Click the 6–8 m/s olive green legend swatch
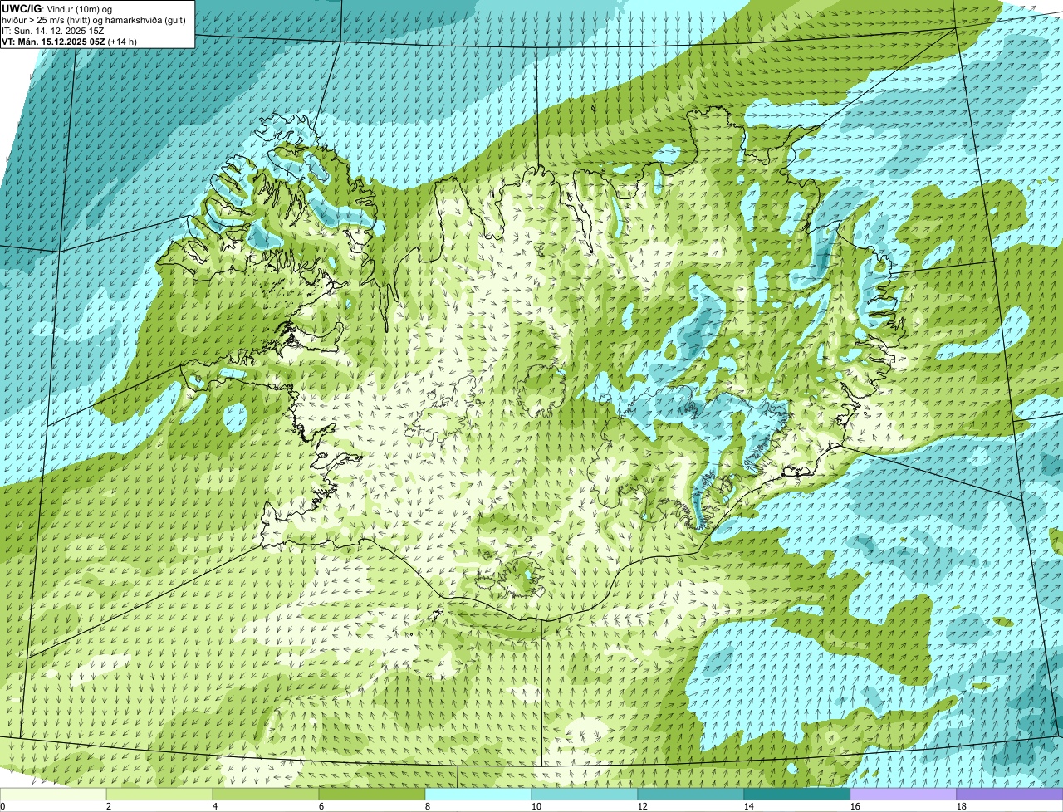 pos(372,794)
